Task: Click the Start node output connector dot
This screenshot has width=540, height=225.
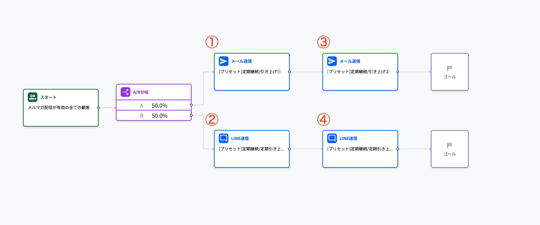Action: [98, 108]
